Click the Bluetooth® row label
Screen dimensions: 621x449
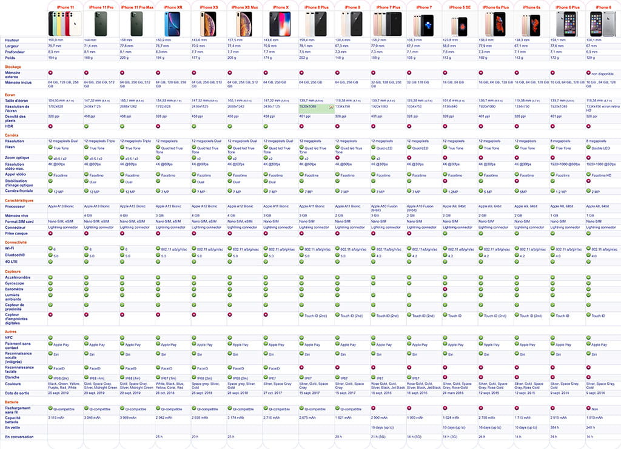tap(15, 255)
